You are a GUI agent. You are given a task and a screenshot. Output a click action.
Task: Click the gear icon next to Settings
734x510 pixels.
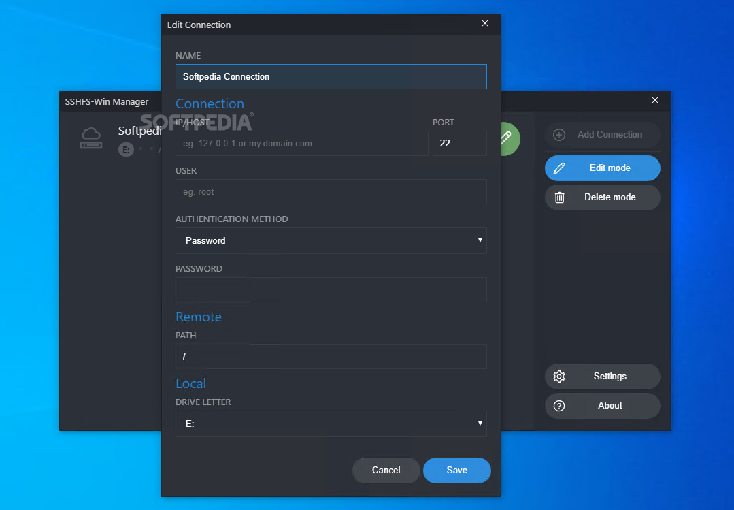[x=559, y=377]
